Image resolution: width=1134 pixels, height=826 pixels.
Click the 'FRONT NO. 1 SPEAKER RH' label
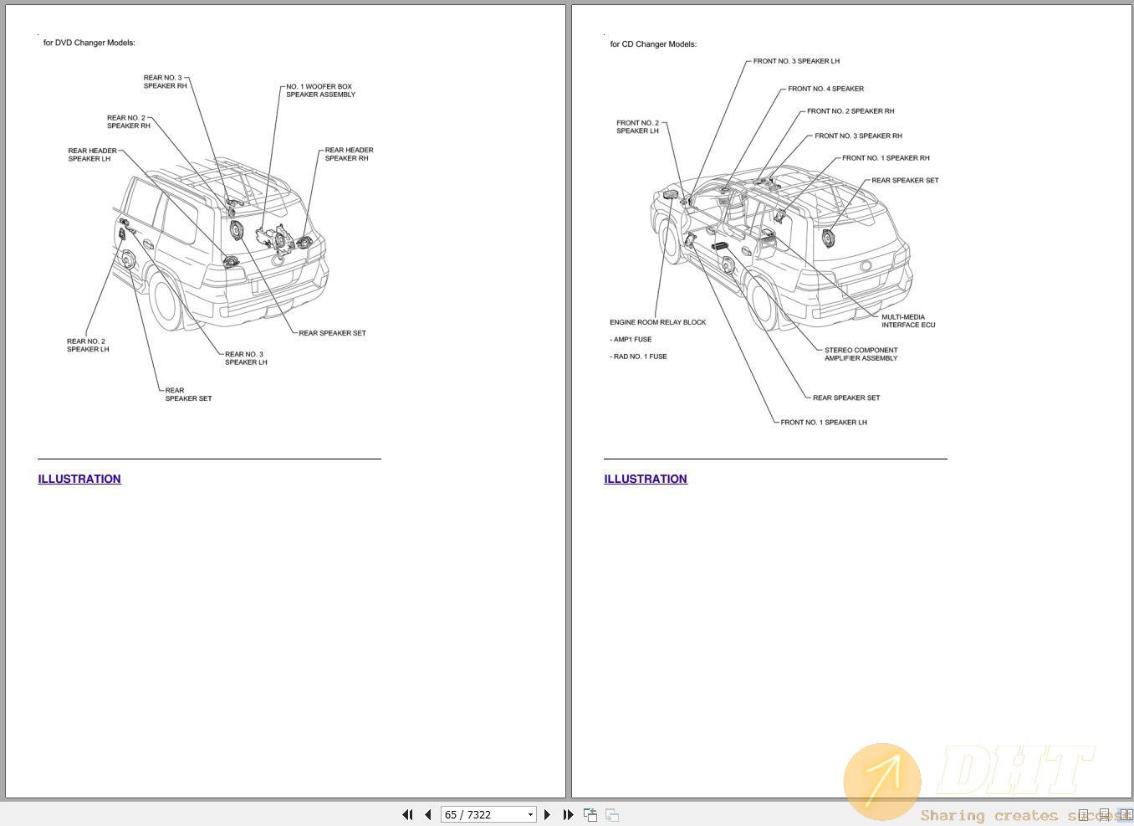[x=886, y=158]
